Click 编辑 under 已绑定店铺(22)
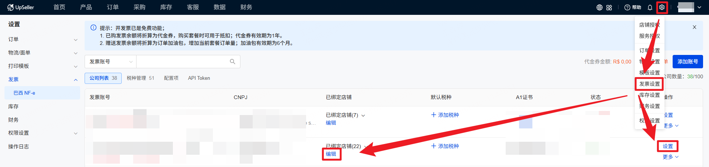The width and height of the screenshot is (709, 167). (331, 154)
